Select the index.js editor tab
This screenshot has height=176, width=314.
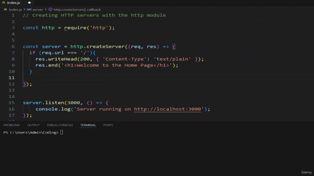(x=17, y=3)
